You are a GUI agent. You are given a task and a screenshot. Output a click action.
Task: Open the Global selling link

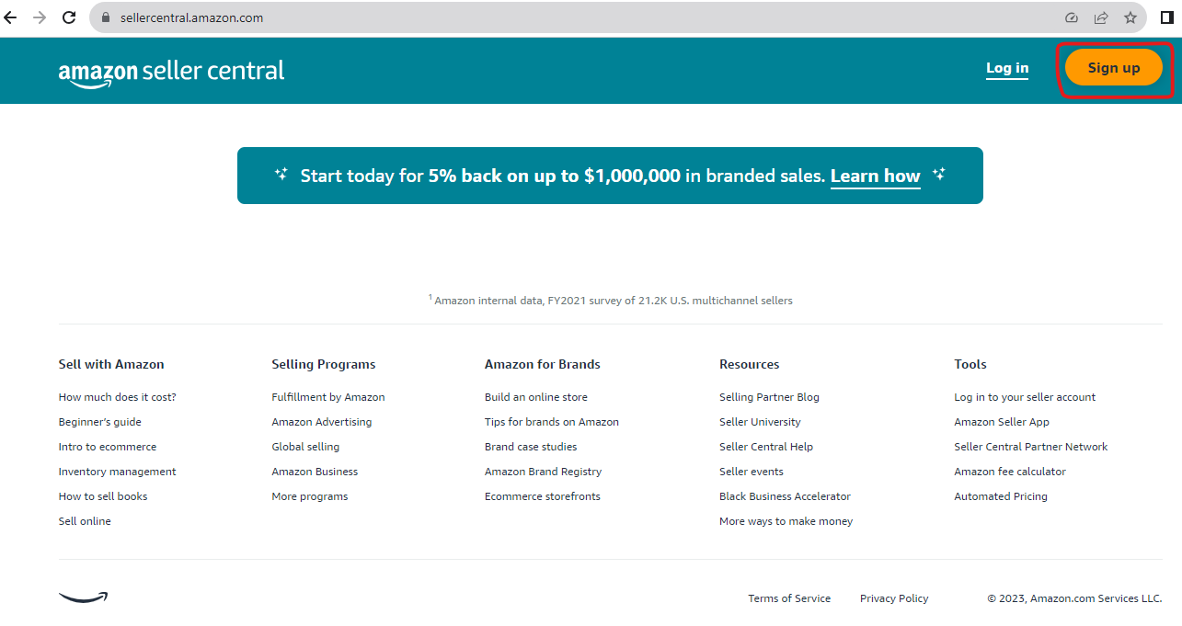coord(305,447)
